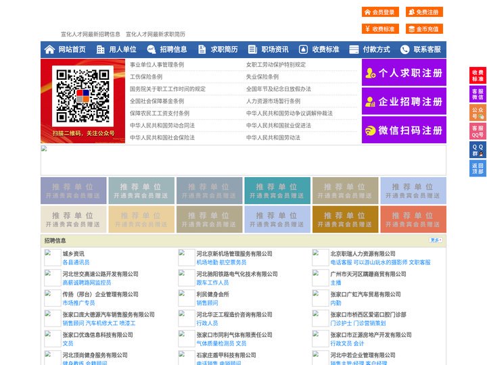Screen dimensions: 487x365
Task: Click the yen icon on orange 收费标准 button
Action: click(x=368, y=29)
